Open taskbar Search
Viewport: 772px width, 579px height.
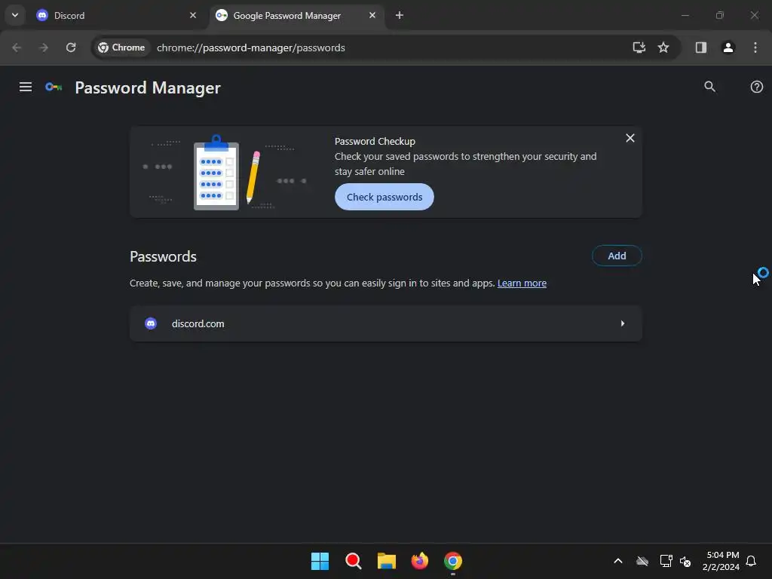[353, 561]
